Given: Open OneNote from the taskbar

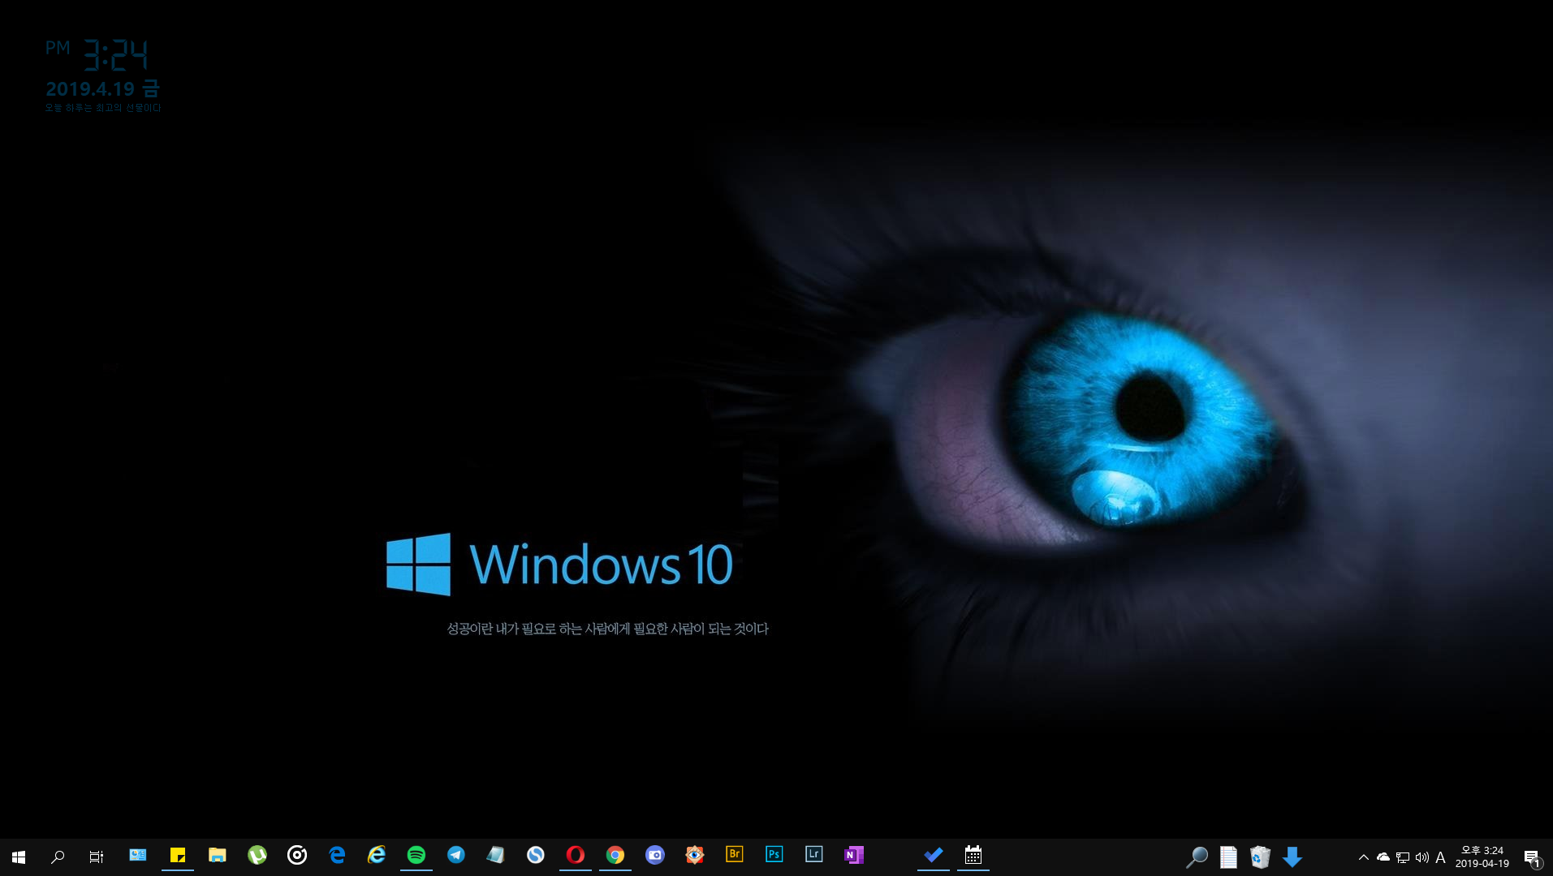Looking at the screenshot, I should pyautogui.click(x=854, y=855).
